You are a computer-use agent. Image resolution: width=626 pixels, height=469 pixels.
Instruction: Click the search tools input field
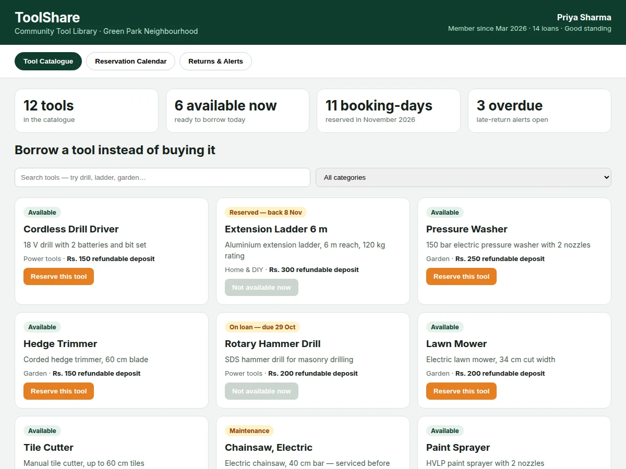pyautogui.click(x=162, y=177)
